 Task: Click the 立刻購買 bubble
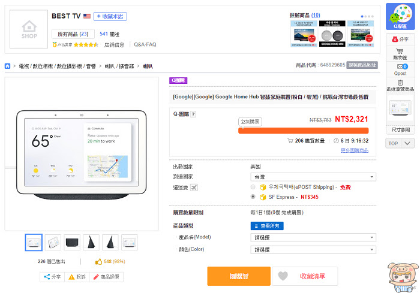click(x=250, y=122)
